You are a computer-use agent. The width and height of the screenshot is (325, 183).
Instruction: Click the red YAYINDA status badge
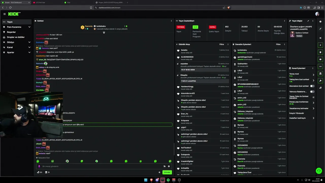point(181,27)
